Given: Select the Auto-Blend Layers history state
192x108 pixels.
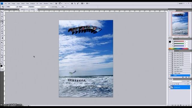Looking at the screenshot, I should tap(180, 71).
